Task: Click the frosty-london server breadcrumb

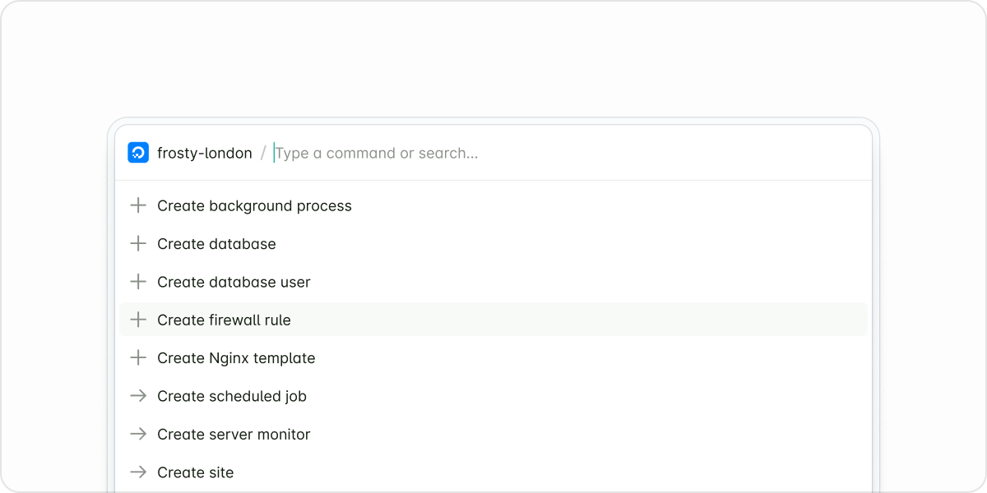Action: [x=205, y=153]
